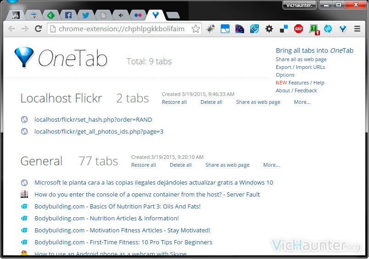Image resolution: width=369 pixels, height=259 pixels.
Task: Open localhost/flickr/set_hash.php?order=RAND link
Action: 93,119
